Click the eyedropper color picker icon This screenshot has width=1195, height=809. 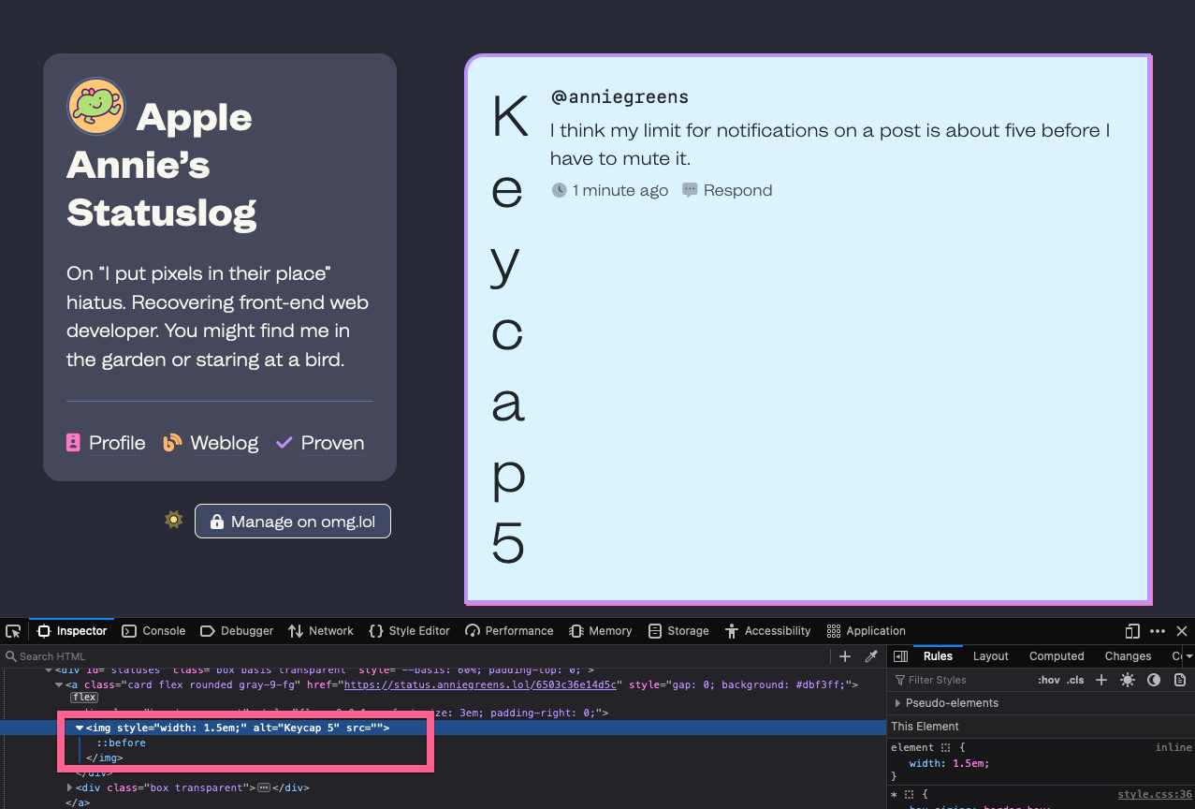pos(871,656)
